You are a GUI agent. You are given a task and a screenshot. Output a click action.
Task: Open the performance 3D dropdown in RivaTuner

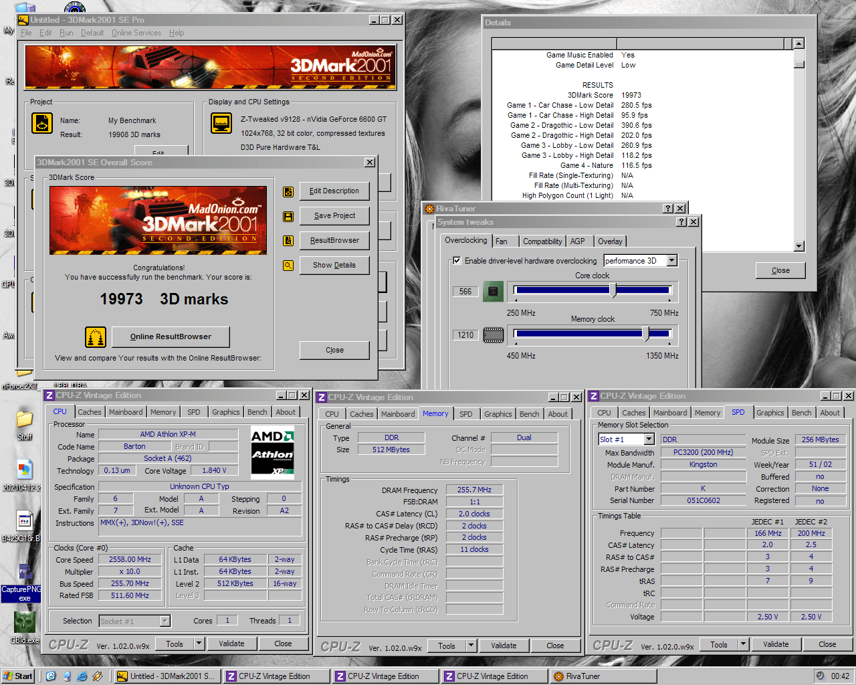[x=672, y=261]
